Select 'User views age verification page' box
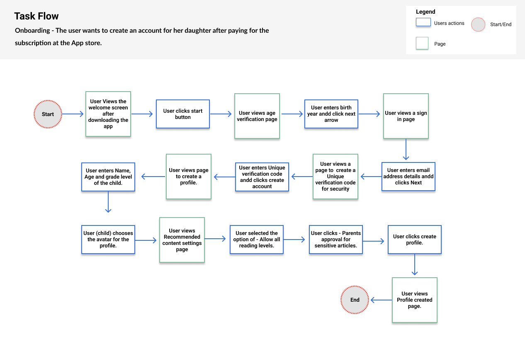 coord(257,116)
